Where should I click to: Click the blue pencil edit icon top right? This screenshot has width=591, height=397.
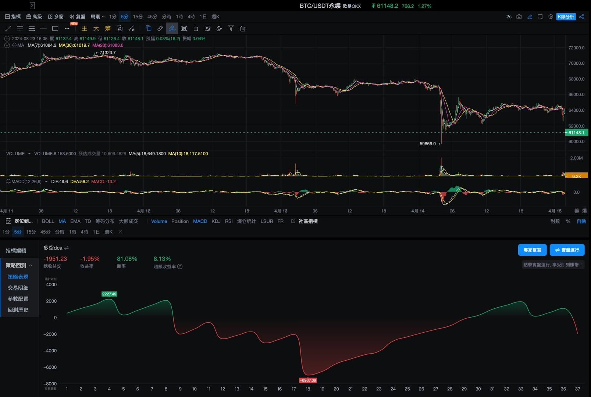pos(530,17)
